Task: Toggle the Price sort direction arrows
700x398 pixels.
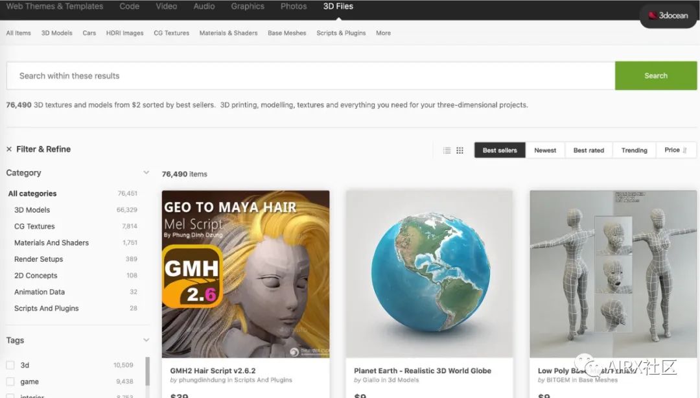Action: (x=685, y=150)
